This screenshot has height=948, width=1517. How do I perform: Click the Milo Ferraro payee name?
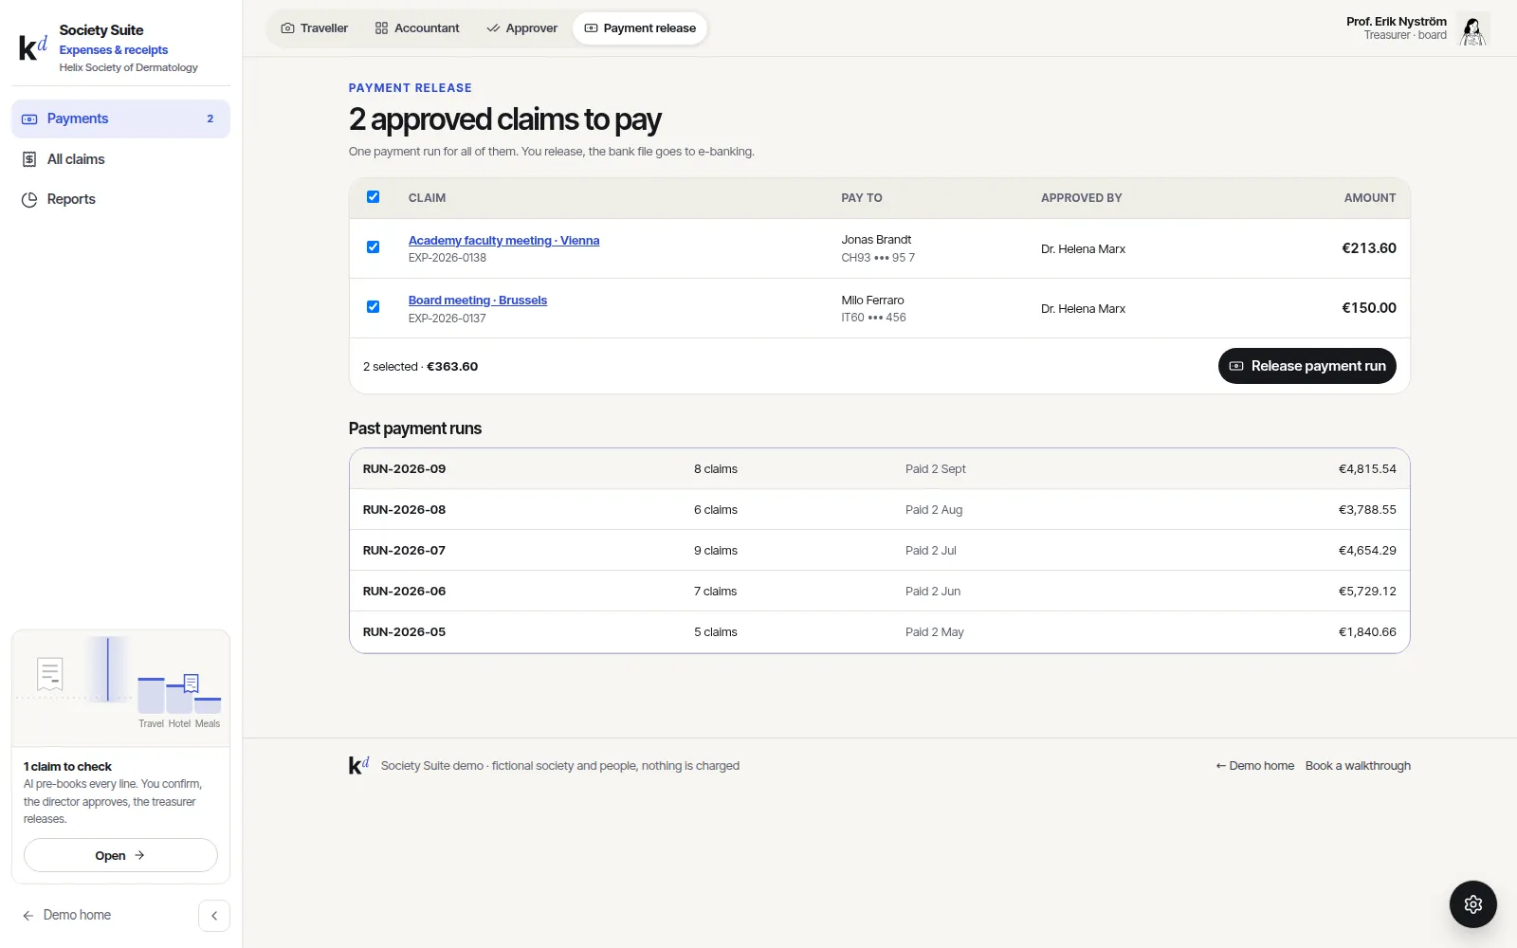pyautogui.click(x=872, y=301)
